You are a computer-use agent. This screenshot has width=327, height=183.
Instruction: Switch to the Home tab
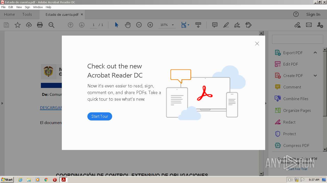[9, 14]
